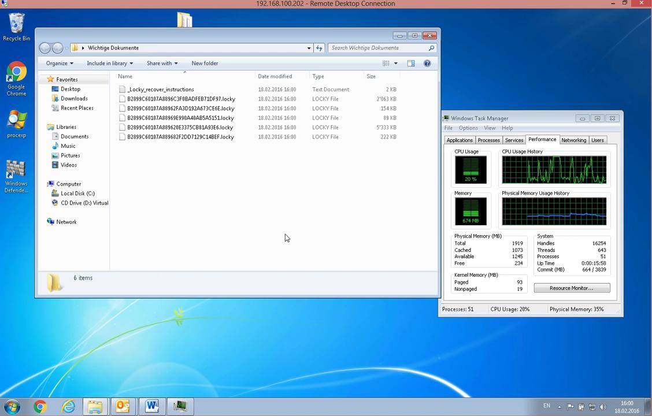The image size is (652, 416).
Task: Open Internet Explorer from taskbar
Action: 68,406
